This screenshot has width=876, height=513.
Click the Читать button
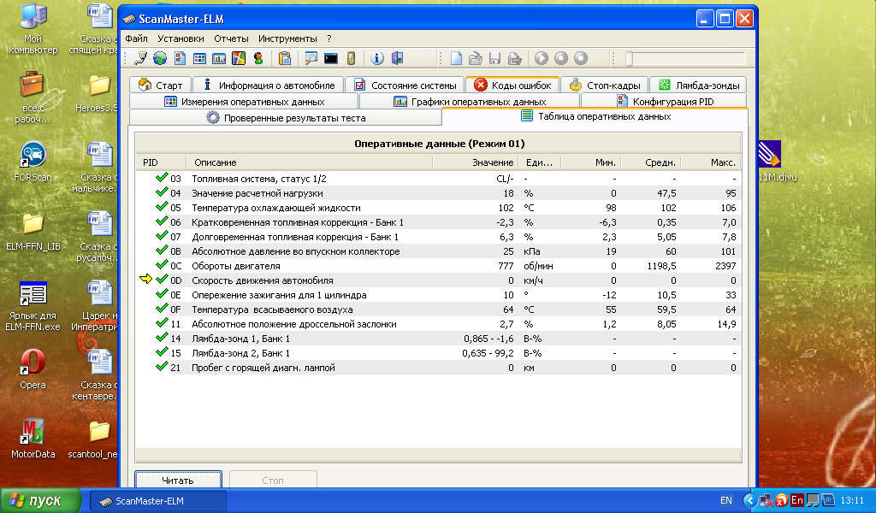[178, 480]
